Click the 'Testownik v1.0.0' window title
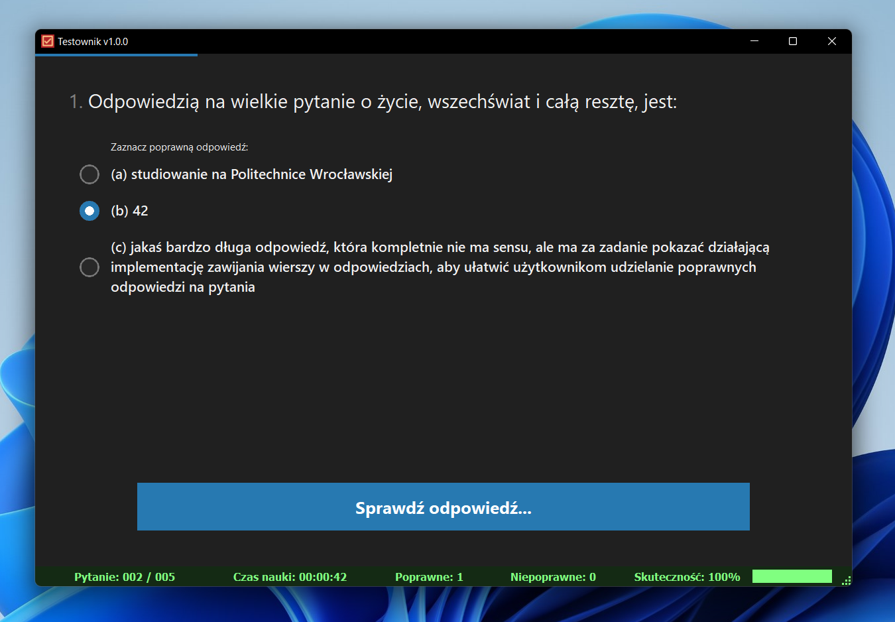Viewport: 895px width, 622px height. tap(93, 41)
